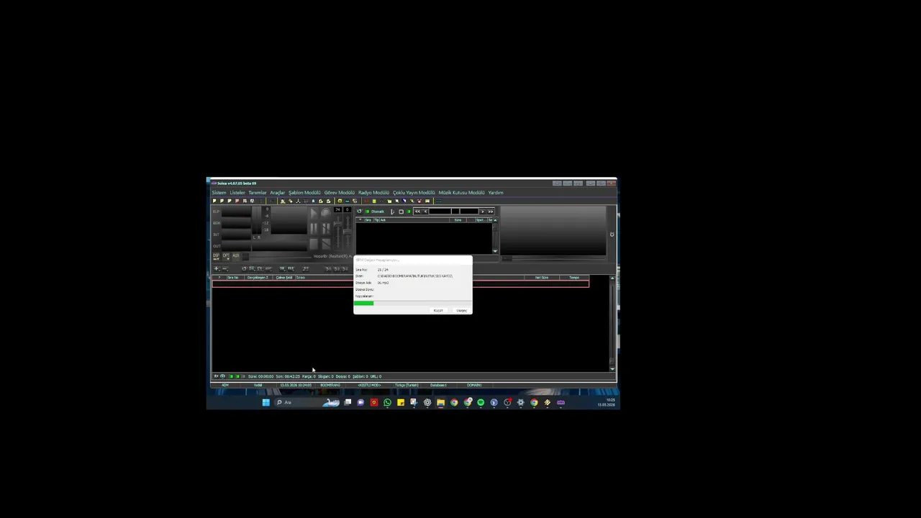921x518 pixels.
Task: Click the green BPM progress bar
Action: (363, 303)
